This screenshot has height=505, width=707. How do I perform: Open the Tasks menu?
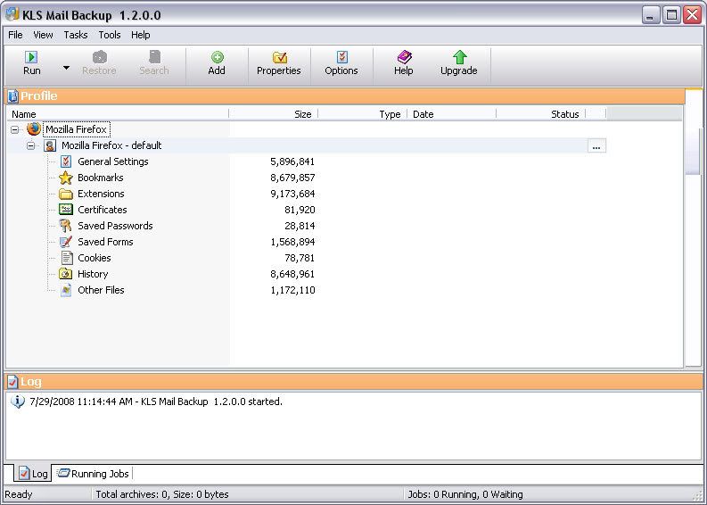[76, 35]
